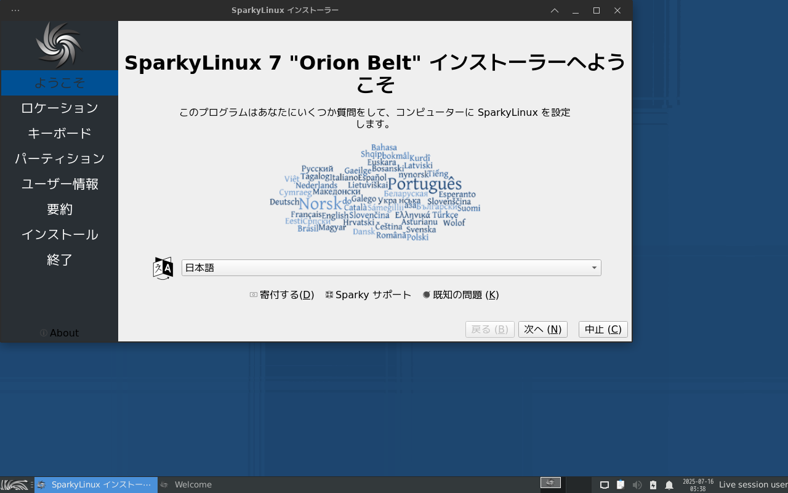The image size is (788, 493).
Task: Select the 終了 step in the sidebar
Action: [x=60, y=260]
